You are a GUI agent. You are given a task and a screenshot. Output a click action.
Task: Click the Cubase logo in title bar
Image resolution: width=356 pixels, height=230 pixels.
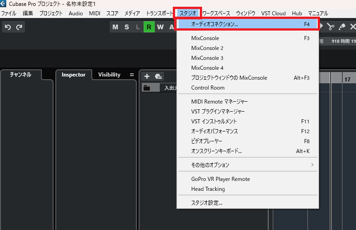tap(3, 4)
